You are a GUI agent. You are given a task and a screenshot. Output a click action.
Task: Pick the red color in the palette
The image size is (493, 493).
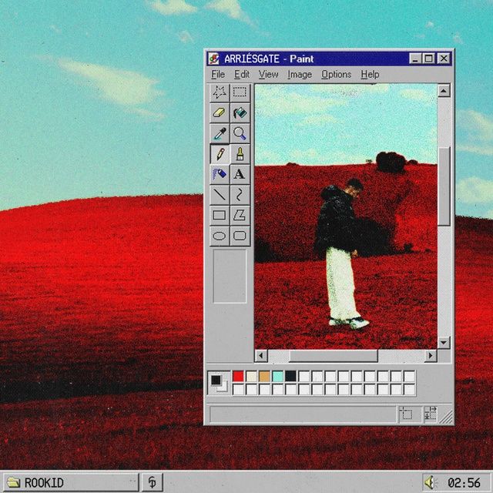point(239,376)
